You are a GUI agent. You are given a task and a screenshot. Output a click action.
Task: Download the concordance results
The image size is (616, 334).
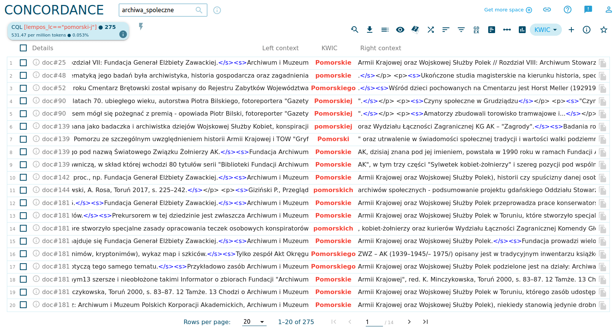pos(370,30)
